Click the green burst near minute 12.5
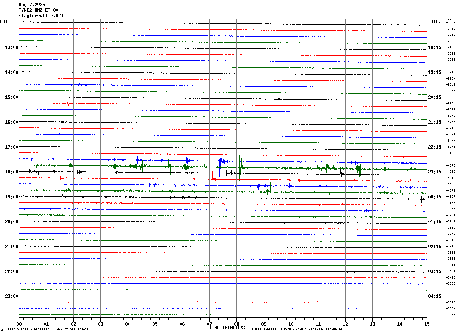The image size is (457, 334). tap(358, 169)
